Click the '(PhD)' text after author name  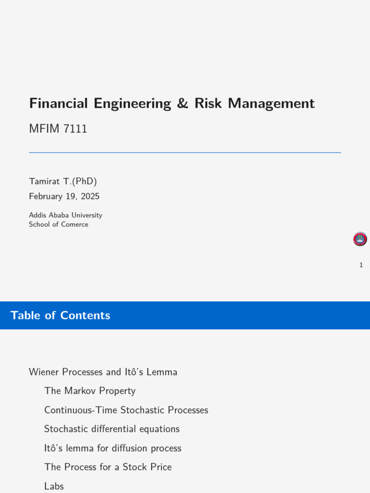point(84,182)
